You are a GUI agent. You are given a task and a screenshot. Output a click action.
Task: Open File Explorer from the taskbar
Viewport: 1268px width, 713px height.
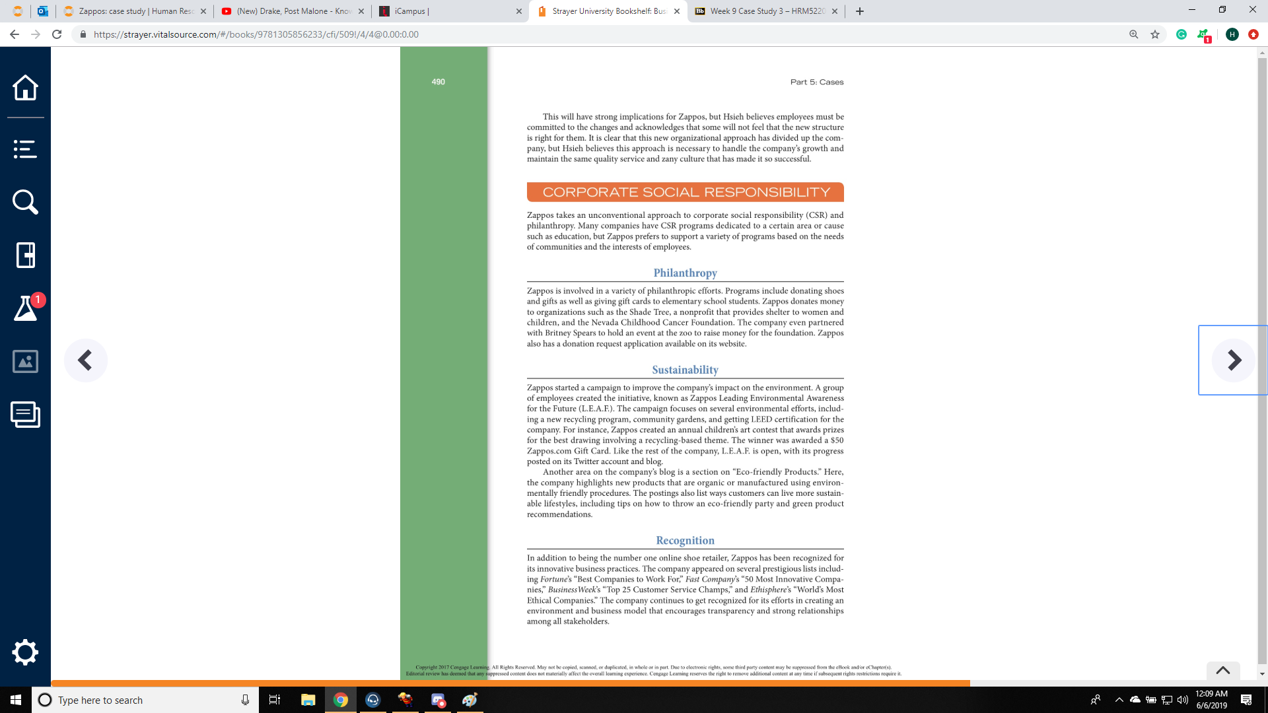tap(308, 700)
